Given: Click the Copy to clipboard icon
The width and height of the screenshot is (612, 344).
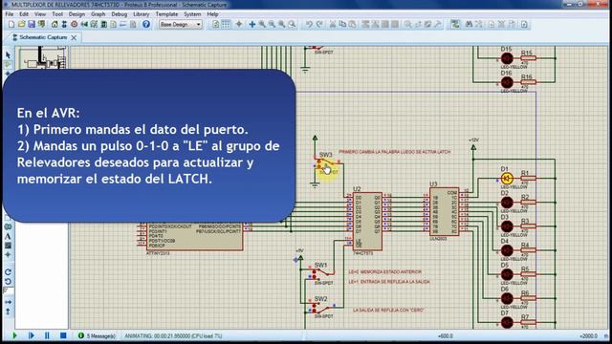Looking at the screenshot, I should (x=342, y=24).
